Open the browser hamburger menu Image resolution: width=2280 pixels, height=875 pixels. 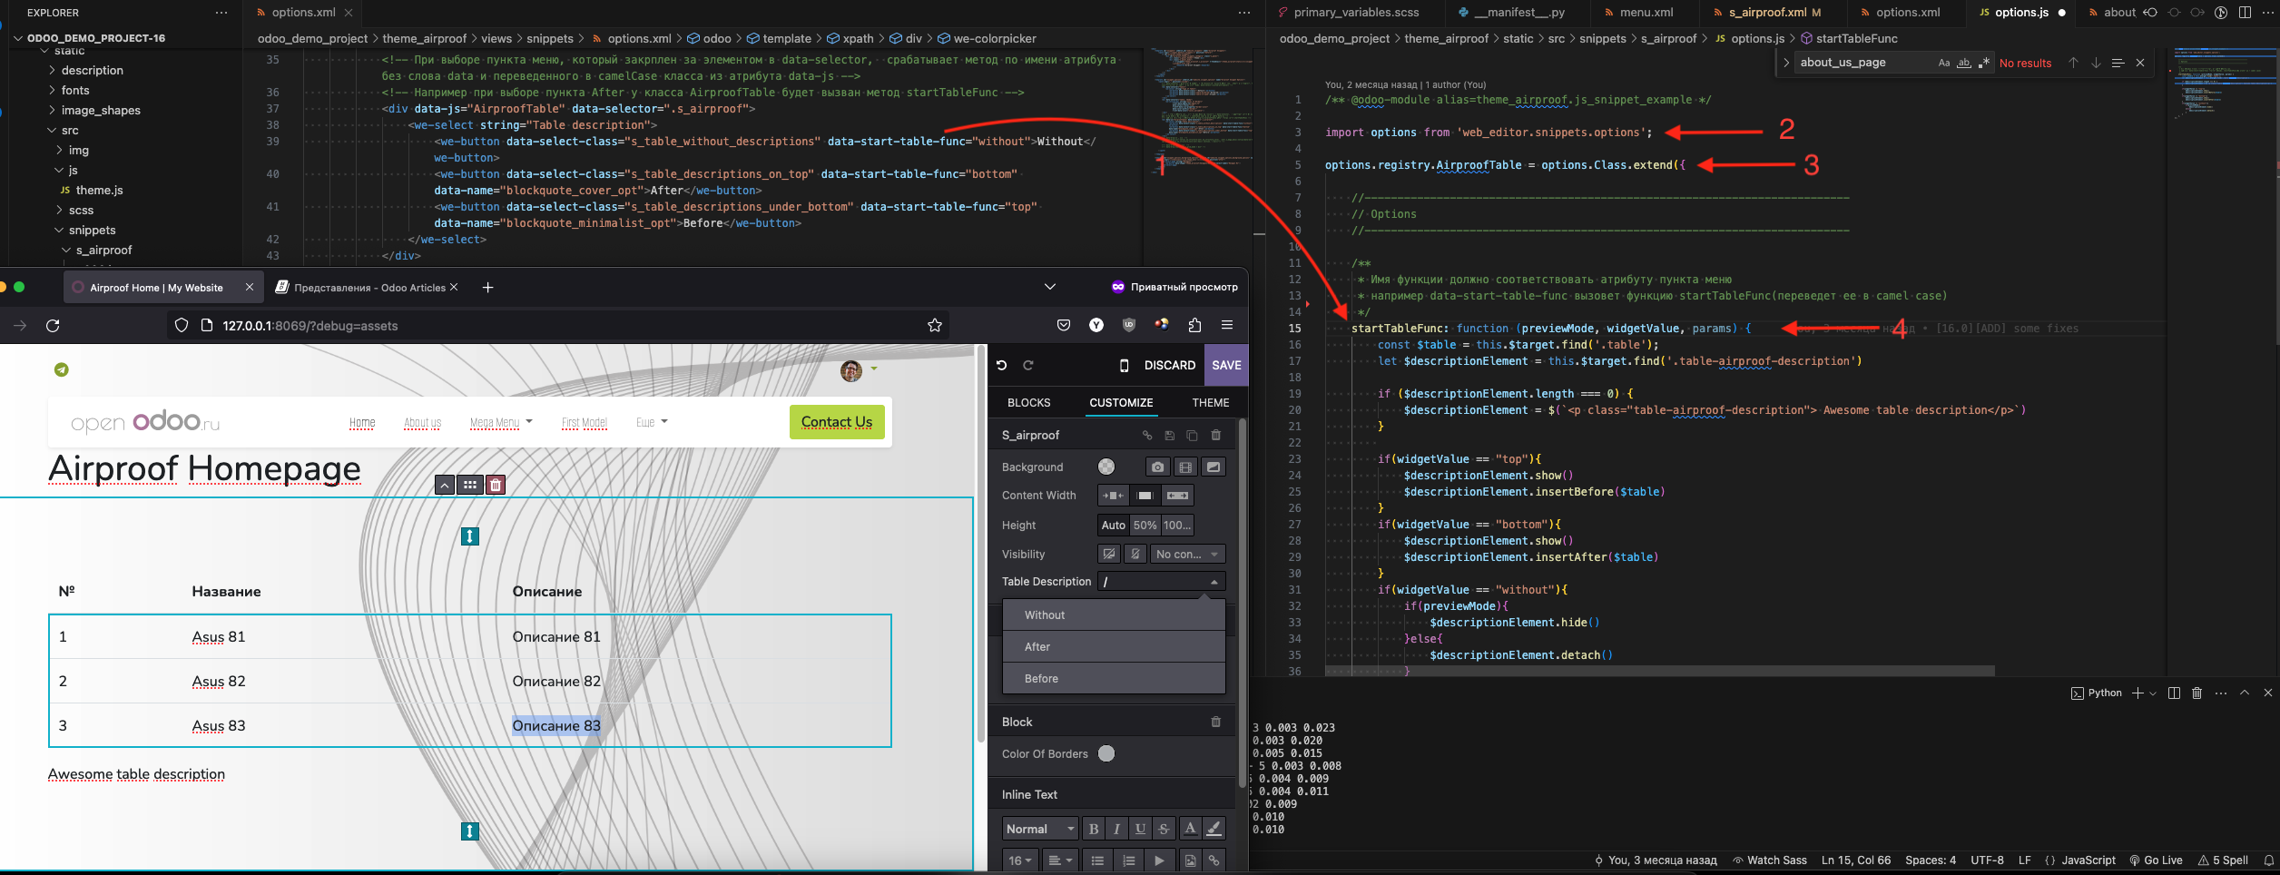[1227, 325]
